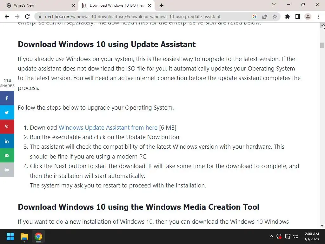Click the 114 shares counter
The image size is (325, 244).
[x=7, y=83]
